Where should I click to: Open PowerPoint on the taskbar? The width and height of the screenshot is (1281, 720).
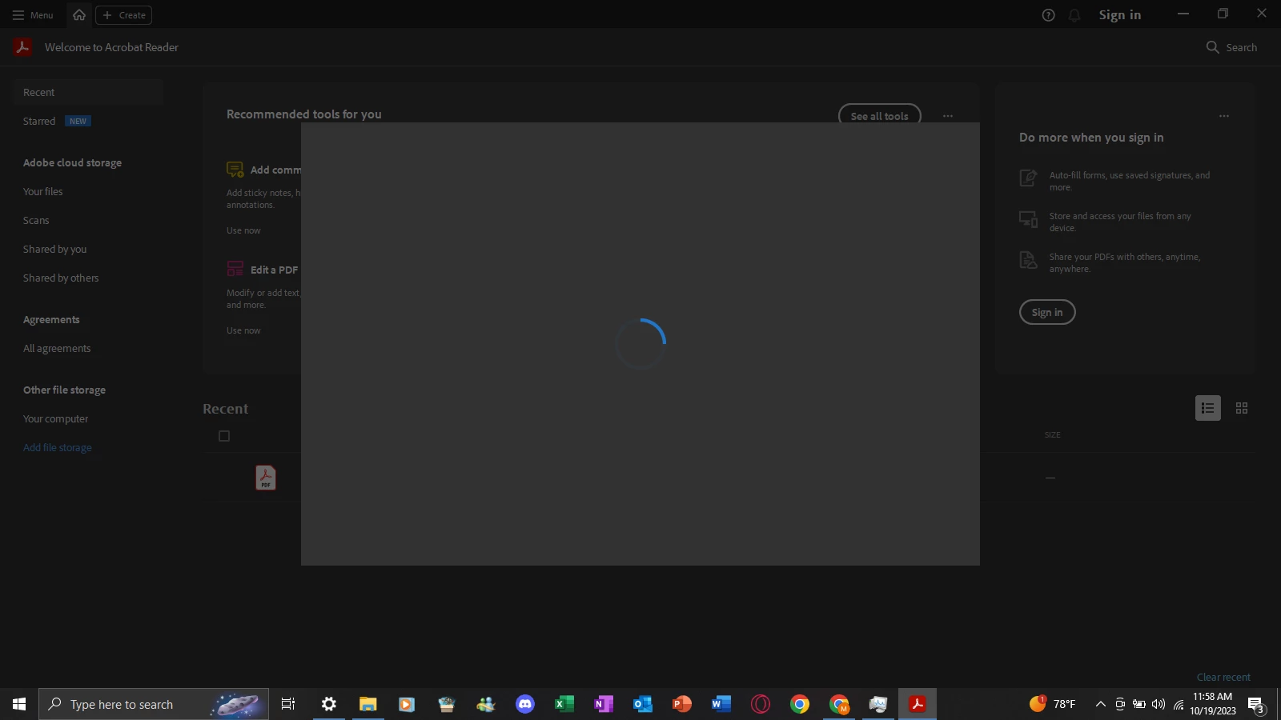tap(682, 704)
